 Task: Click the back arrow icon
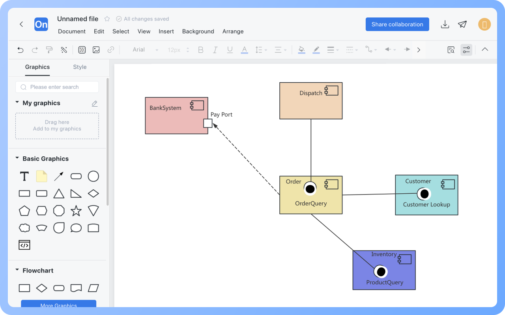[x=21, y=24]
